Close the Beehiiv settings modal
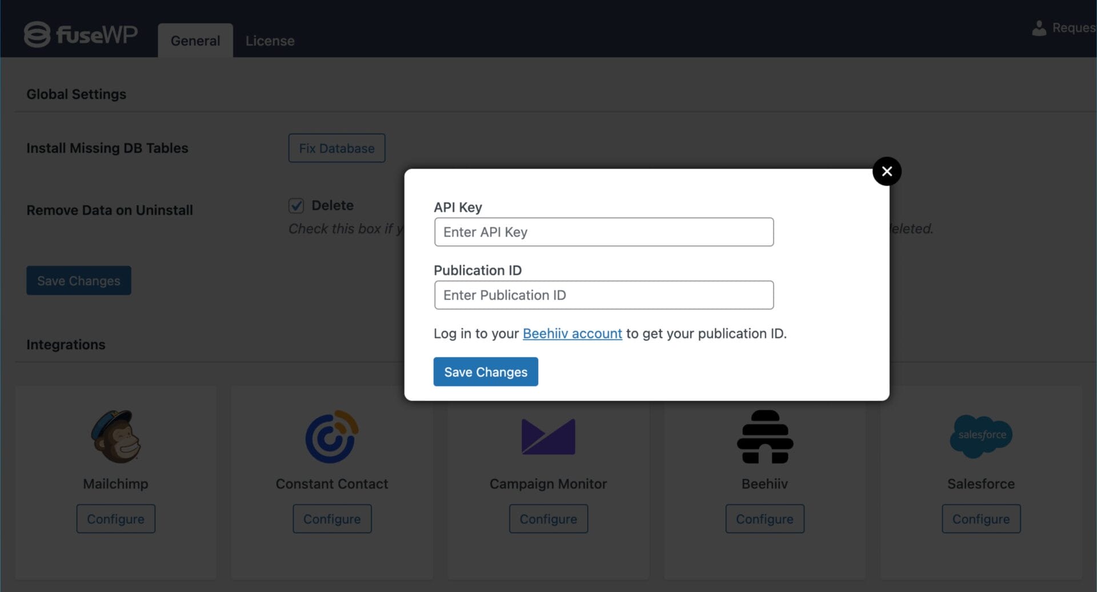This screenshot has height=592, width=1097. (887, 171)
